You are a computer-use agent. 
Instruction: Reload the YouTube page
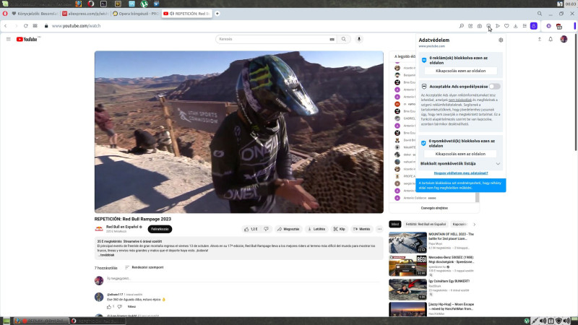point(25,26)
